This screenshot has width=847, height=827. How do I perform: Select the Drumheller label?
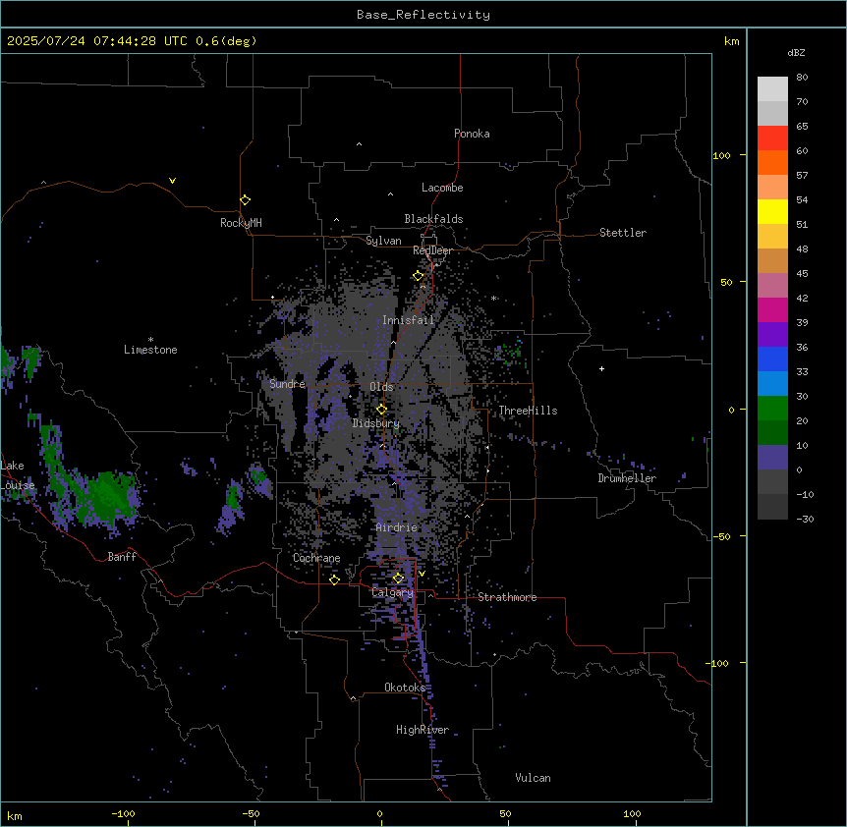click(x=627, y=478)
